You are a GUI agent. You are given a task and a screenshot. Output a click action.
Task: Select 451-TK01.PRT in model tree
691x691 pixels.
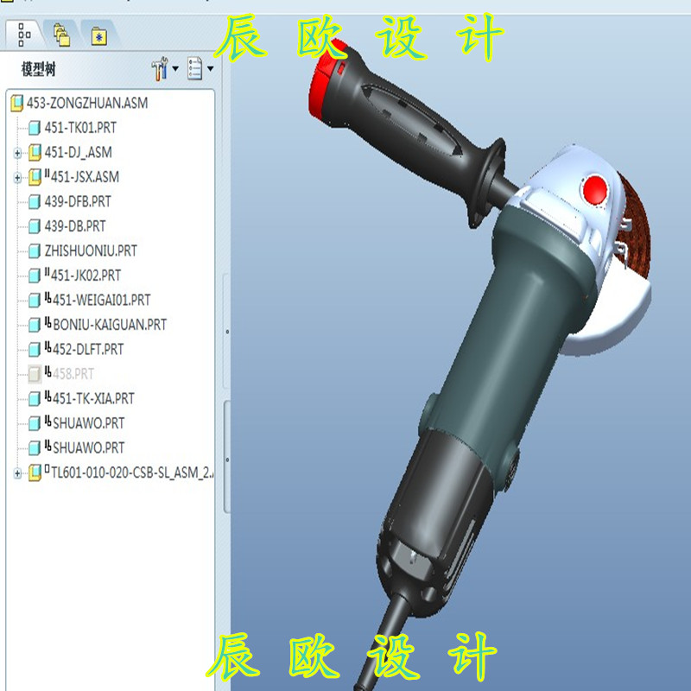[x=80, y=128]
